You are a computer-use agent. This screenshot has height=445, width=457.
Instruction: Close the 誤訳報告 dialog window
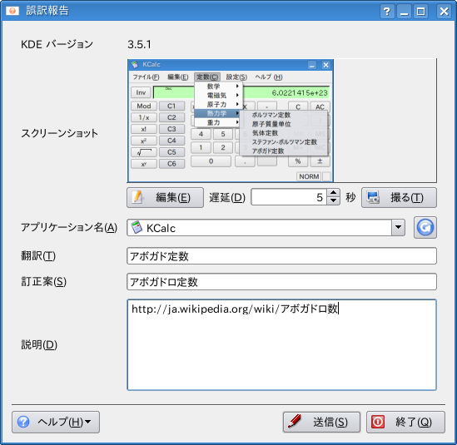444,12
